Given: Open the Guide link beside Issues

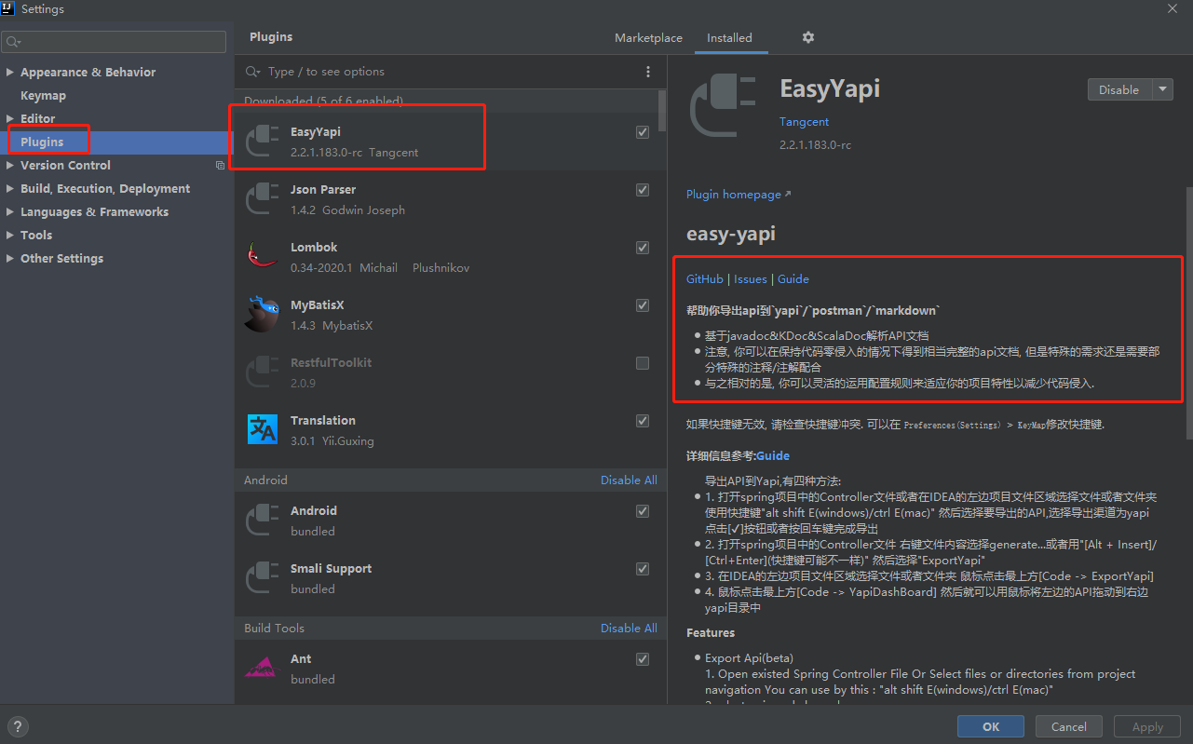Looking at the screenshot, I should [x=793, y=279].
